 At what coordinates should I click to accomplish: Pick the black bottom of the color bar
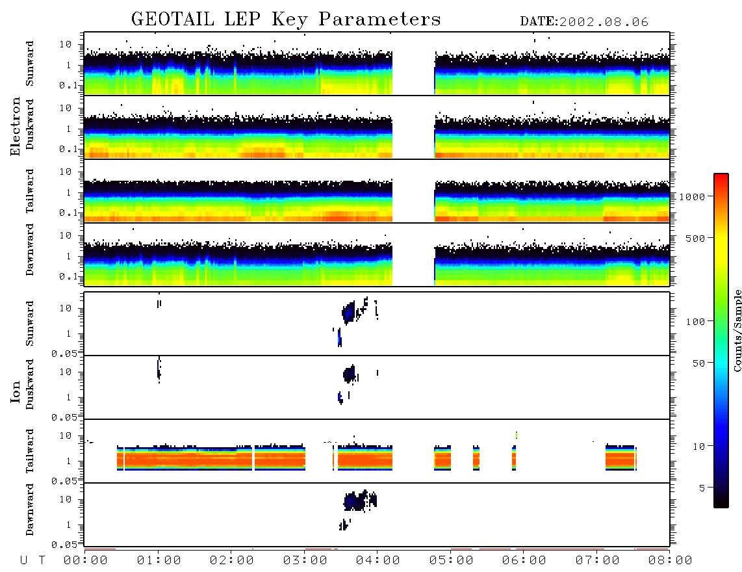click(x=721, y=502)
